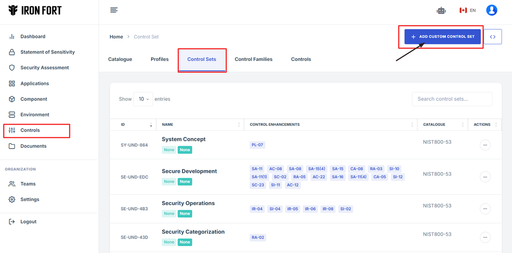Switch to the Catalogue tab
Screen dimensions: 512x253
click(120, 59)
